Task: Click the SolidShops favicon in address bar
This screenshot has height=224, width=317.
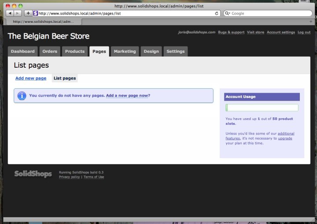Action: point(35,13)
